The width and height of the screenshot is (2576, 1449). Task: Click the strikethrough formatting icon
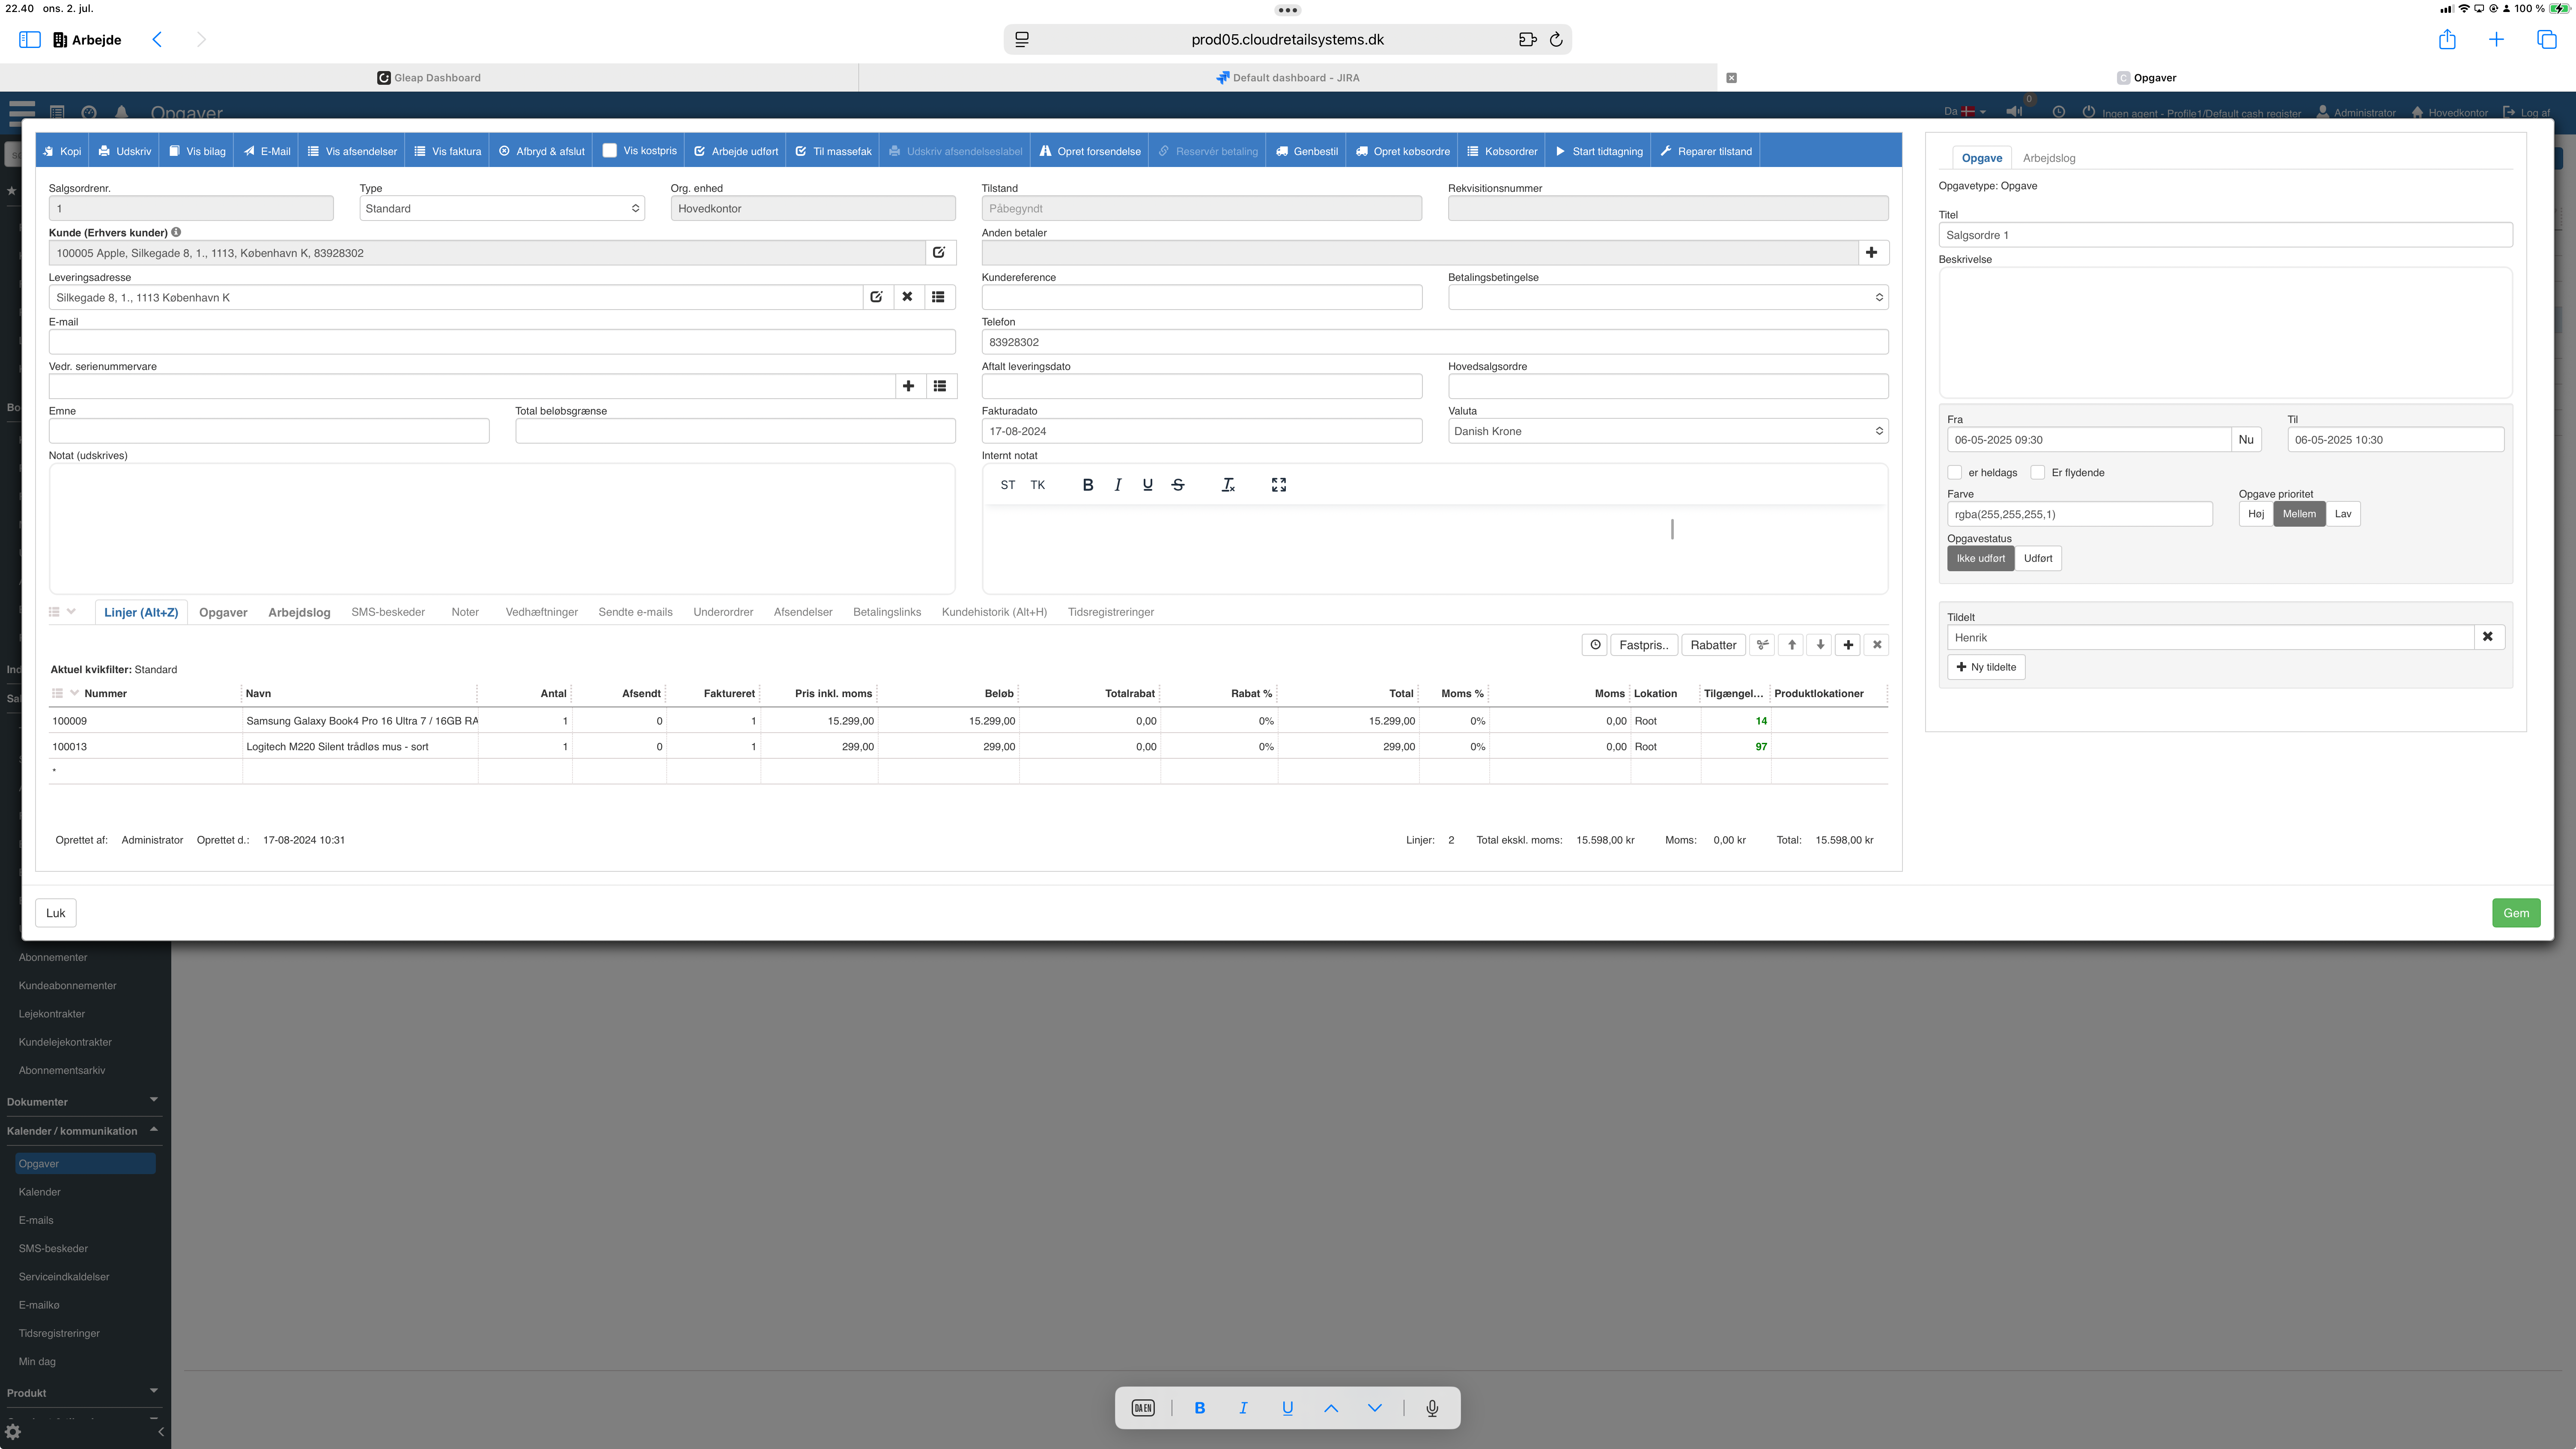pyautogui.click(x=1177, y=485)
